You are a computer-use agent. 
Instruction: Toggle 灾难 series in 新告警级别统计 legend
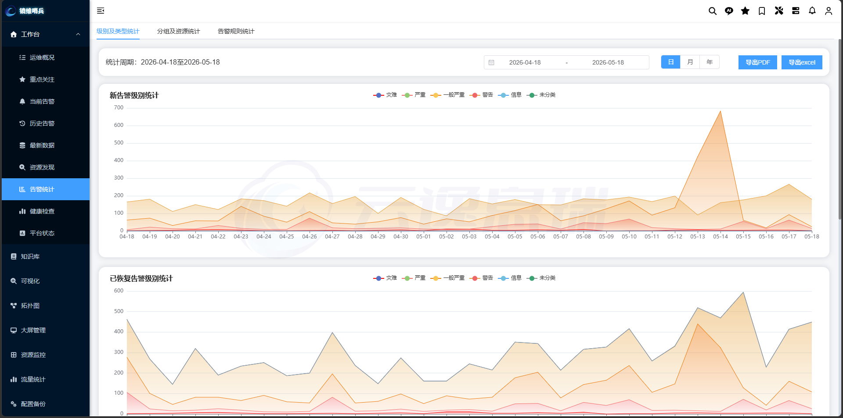pos(385,95)
